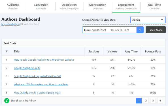Click the 100% bounce rate cell
Image resolution: width=168 pixels, height=106 pixels.
click(153, 93)
